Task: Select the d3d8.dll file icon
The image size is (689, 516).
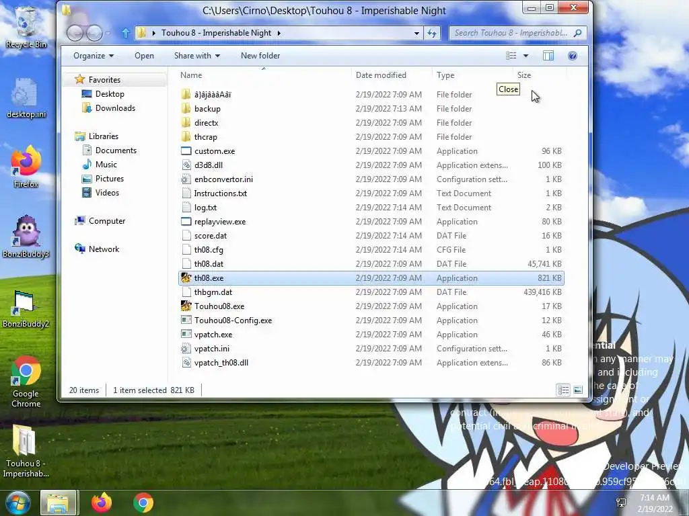Action: (186, 165)
